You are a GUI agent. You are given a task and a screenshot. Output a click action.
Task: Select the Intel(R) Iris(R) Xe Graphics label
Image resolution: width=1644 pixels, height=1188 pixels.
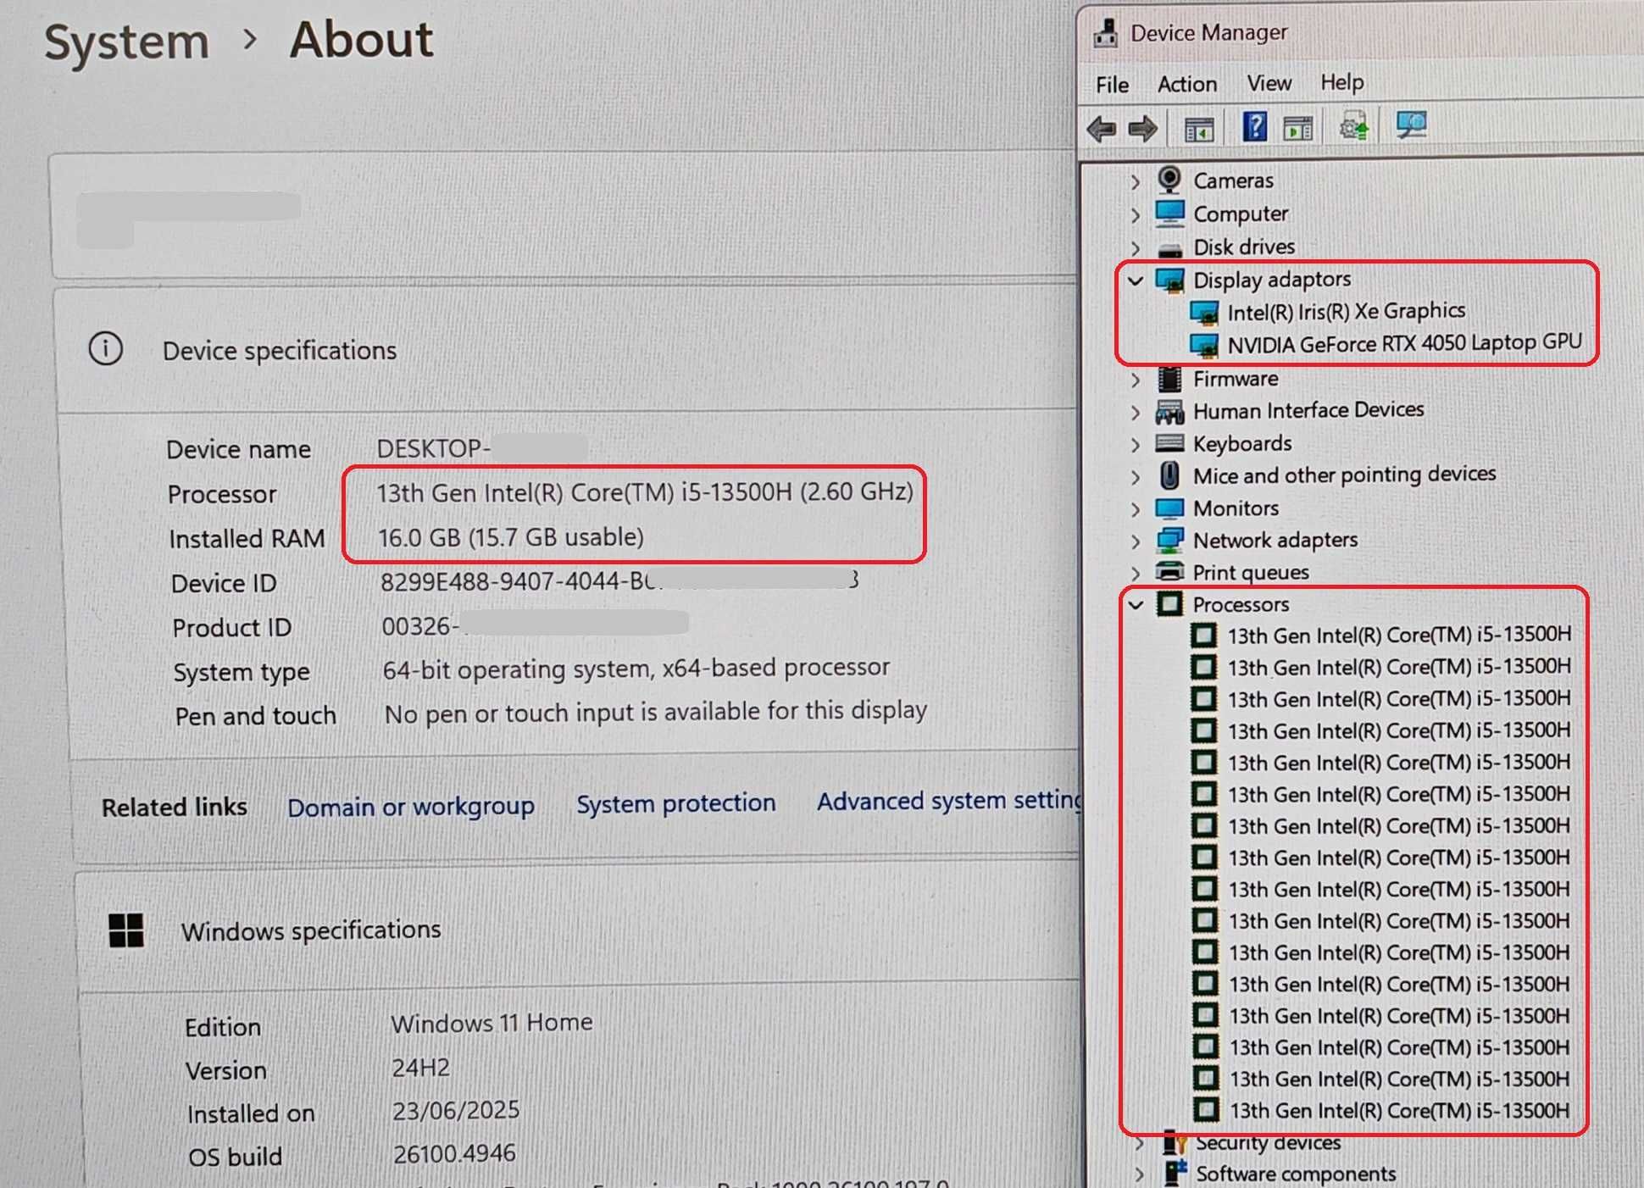pos(1347,312)
